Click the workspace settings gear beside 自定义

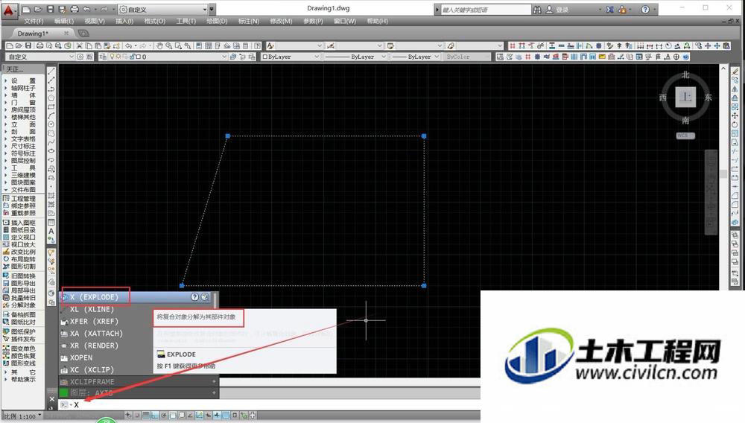tap(80, 57)
